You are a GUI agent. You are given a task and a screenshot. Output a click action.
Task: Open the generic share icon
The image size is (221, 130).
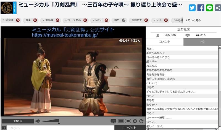click(218, 8)
